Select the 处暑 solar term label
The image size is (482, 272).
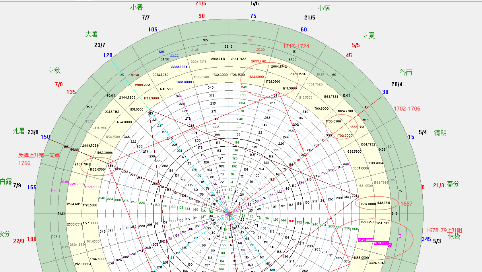pyautogui.click(x=19, y=131)
